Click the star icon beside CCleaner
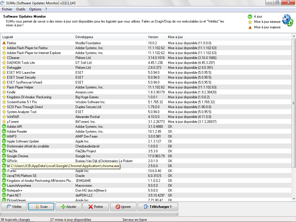Viewport: 296px width, 222px height. click(x=4, y=58)
